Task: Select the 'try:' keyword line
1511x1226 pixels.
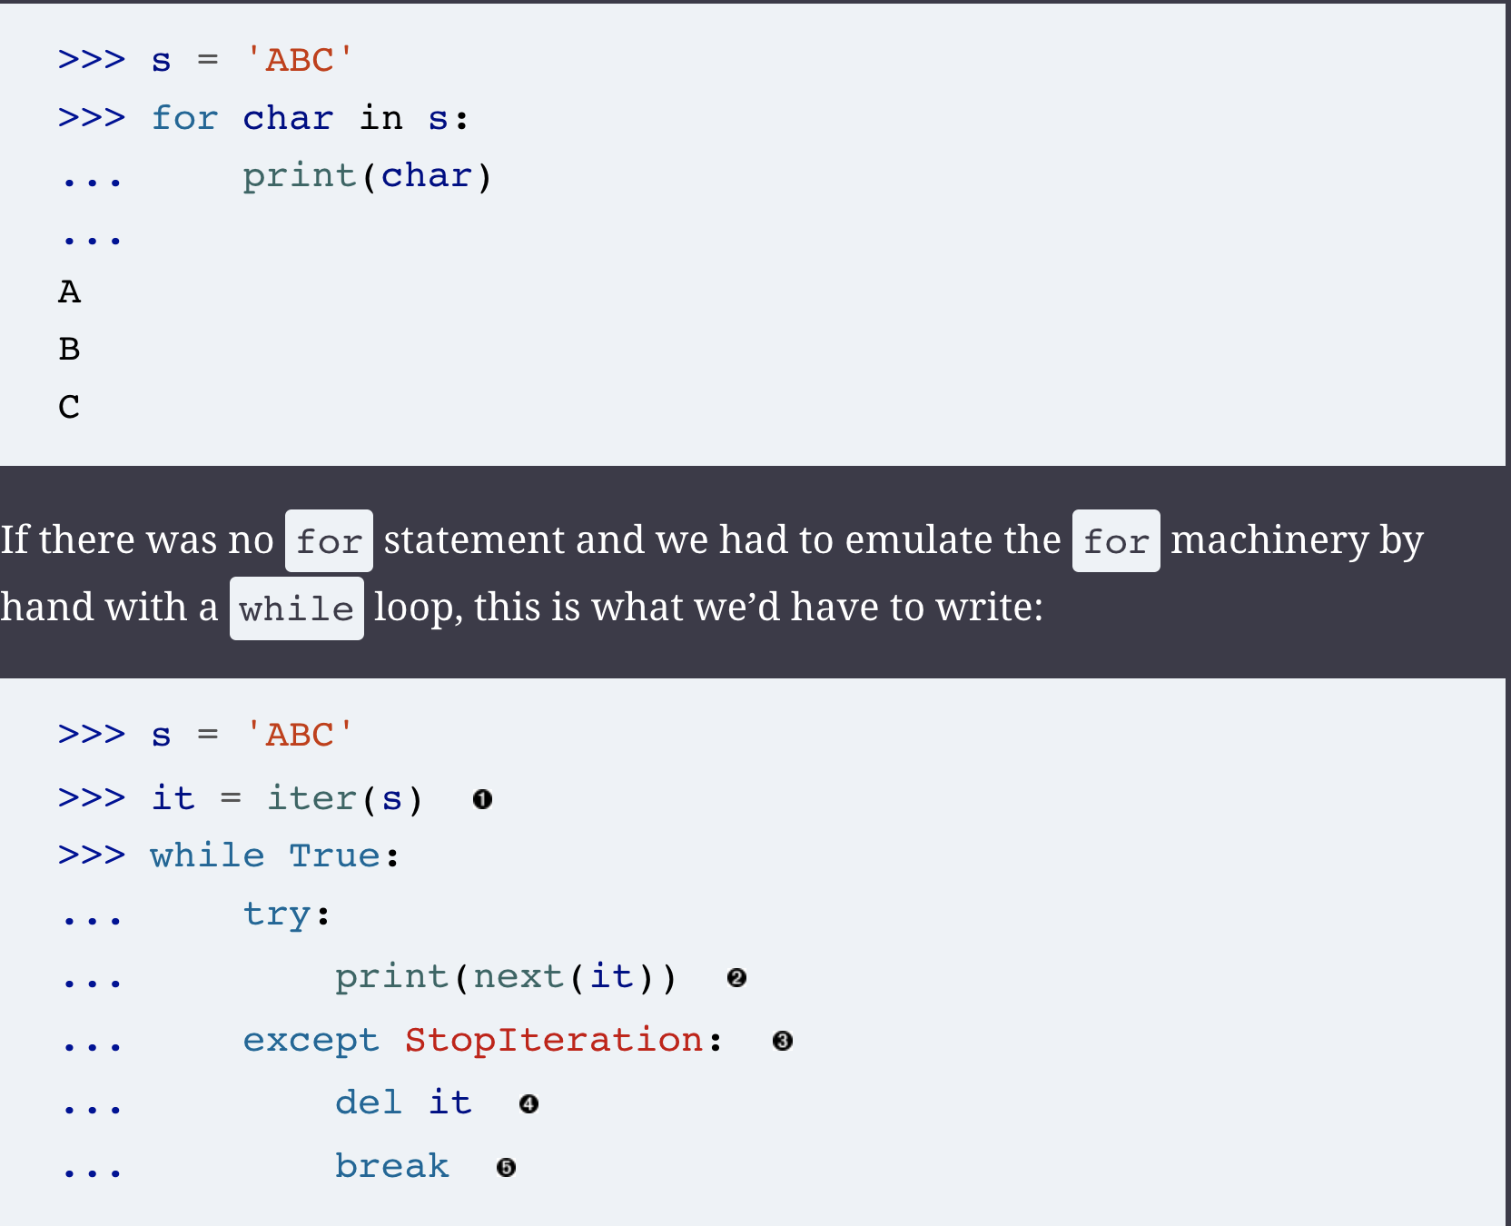Action: 286,915
